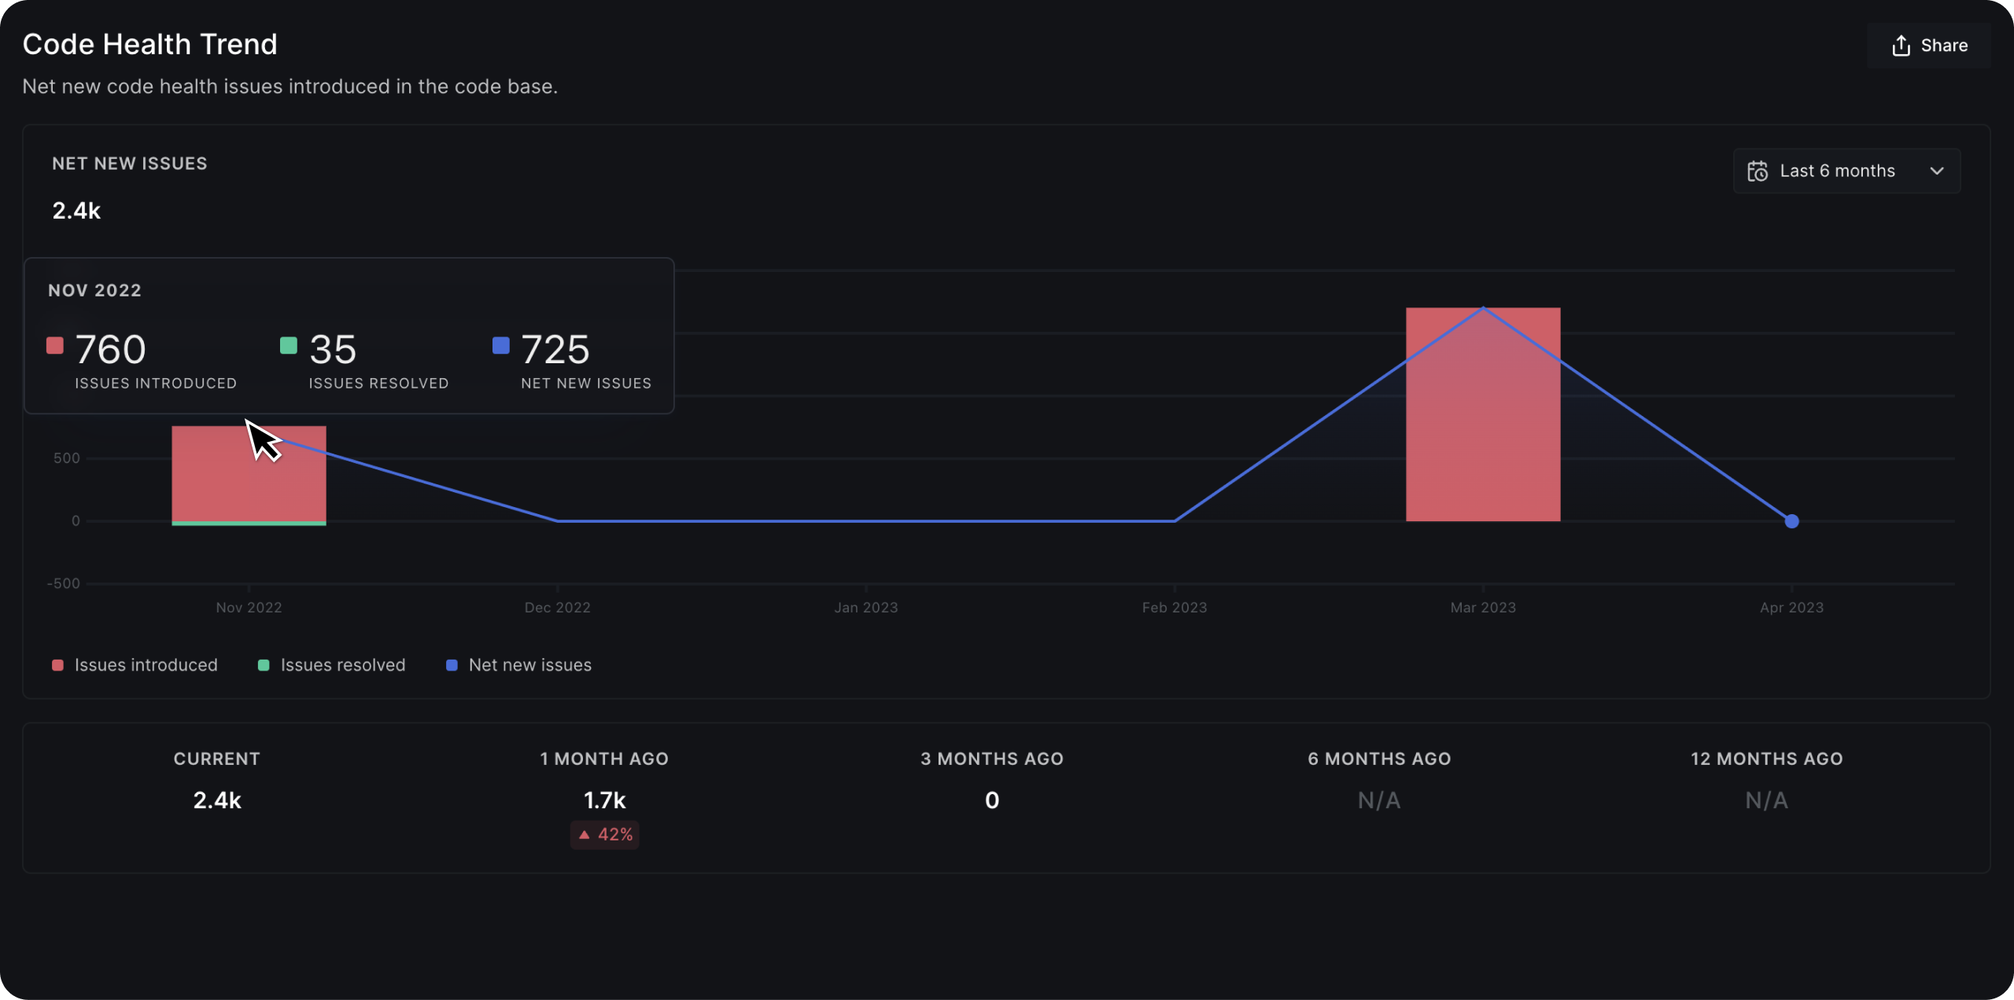Click the Dec 2022 axis label

tap(557, 608)
